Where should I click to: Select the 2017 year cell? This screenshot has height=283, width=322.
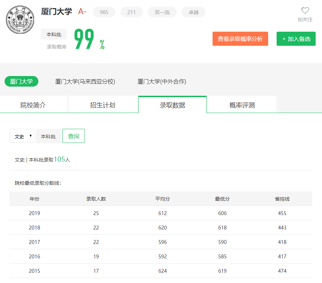[x=34, y=242]
